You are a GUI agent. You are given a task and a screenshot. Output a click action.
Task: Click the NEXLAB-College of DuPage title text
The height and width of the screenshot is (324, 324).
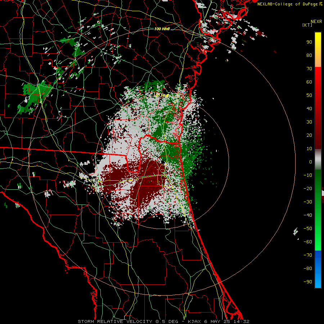coord(287,4)
